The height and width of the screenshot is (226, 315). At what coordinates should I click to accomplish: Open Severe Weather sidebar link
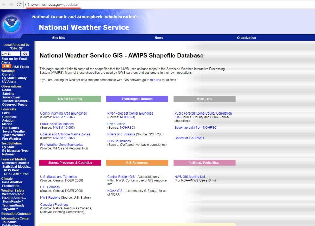[14, 131]
